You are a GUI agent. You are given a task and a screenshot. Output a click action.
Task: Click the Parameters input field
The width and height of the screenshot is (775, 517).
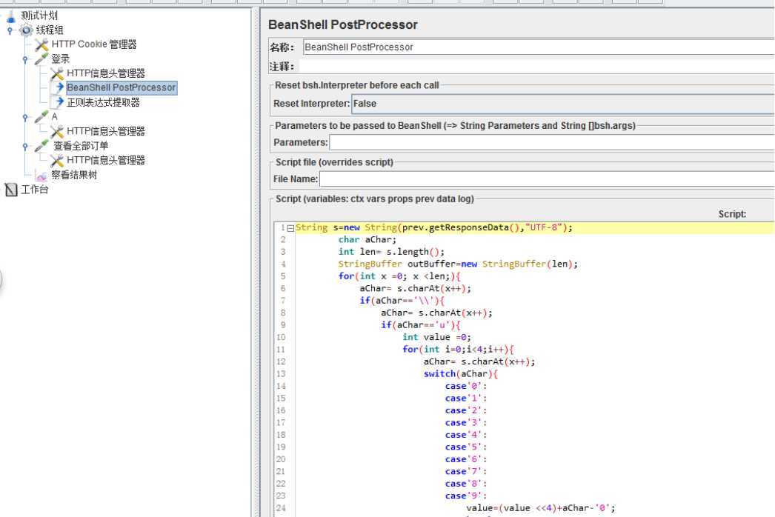(x=552, y=142)
